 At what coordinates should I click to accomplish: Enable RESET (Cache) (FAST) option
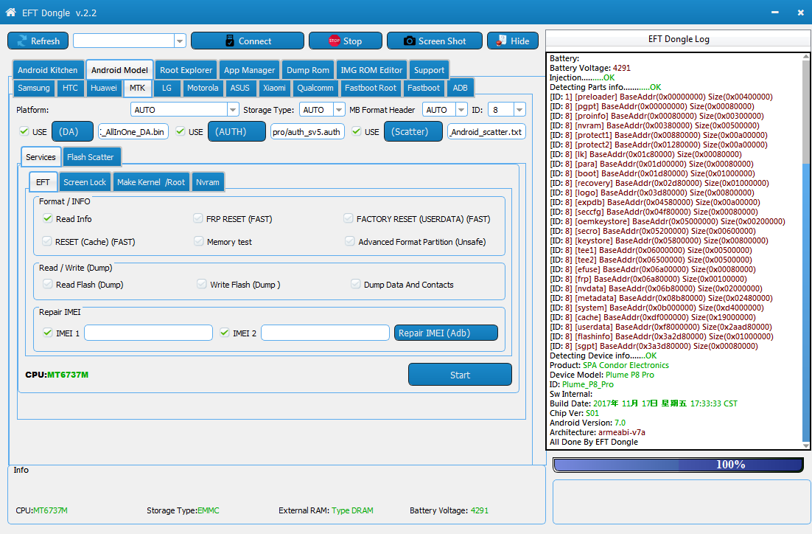(47, 241)
